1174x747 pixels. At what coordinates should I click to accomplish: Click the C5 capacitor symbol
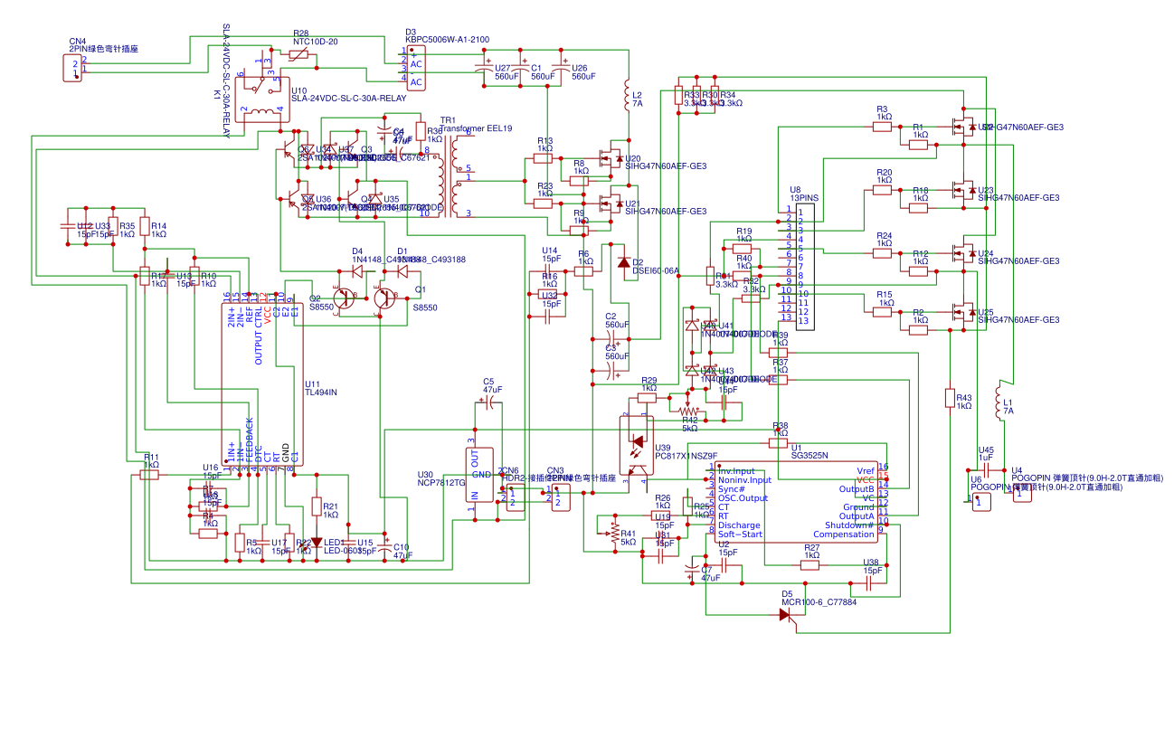pos(488,403)
